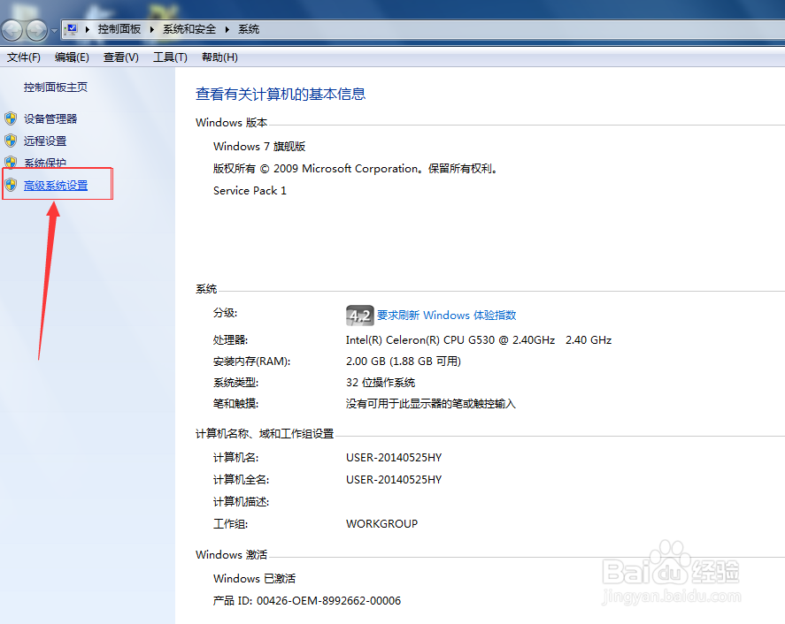785x624 pixels.
Task: Click shield icon next to 设备管理器
Action: click(x=11, y=119)
